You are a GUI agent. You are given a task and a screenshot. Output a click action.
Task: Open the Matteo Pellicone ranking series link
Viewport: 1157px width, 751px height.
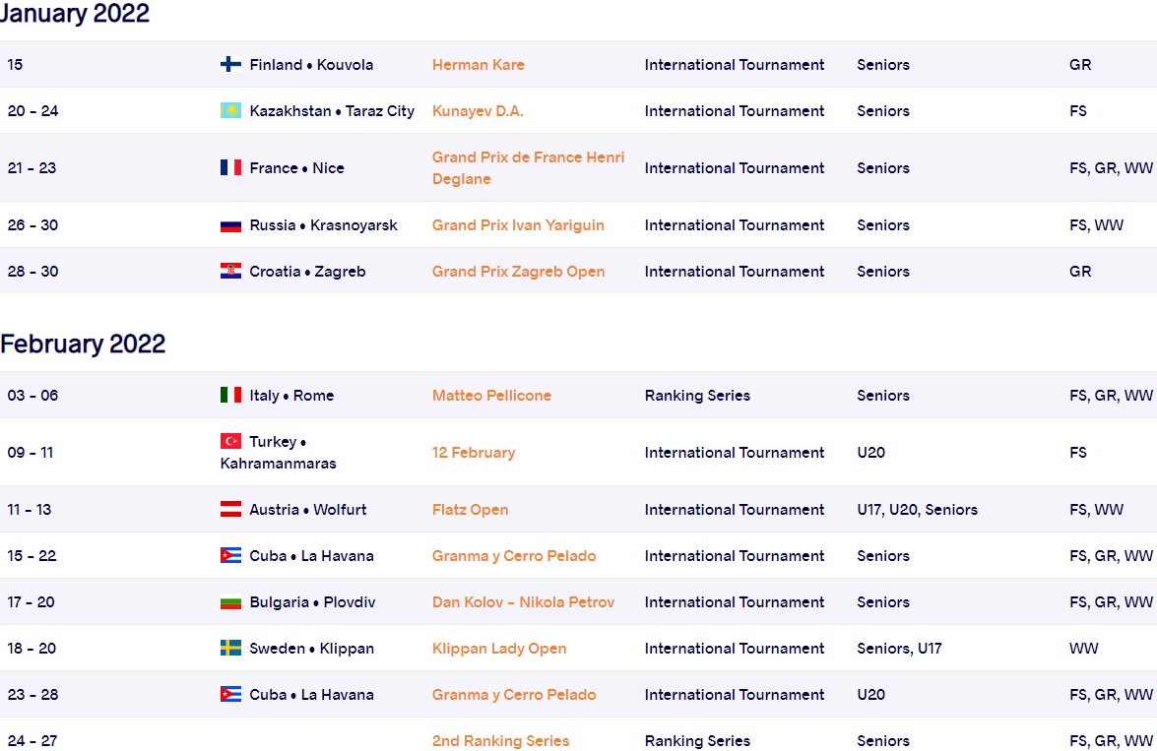pyautogui.click(x=491, y=395)
